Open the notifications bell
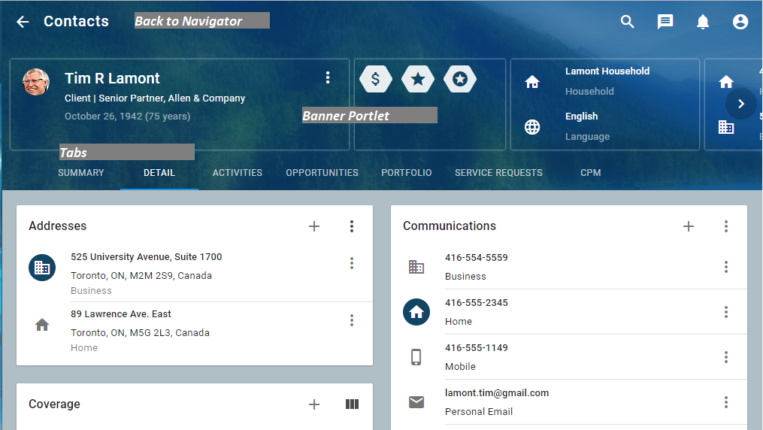This screenshot has width=763, height=430. click(x=703, y=22)
